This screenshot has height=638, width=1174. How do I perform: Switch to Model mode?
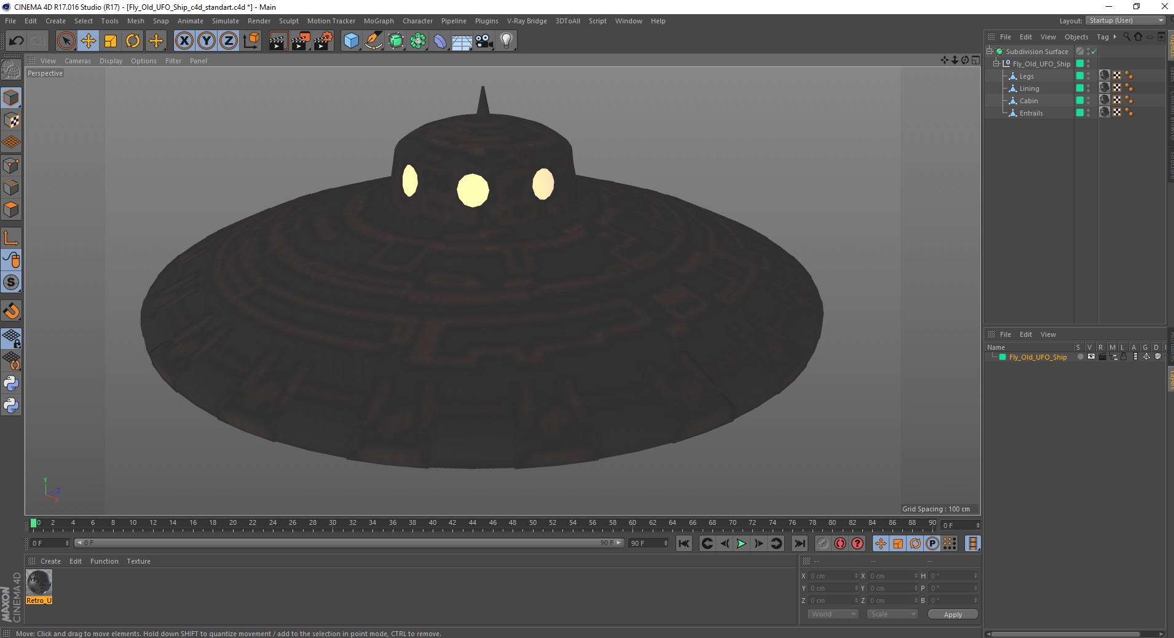pos(11,98)
